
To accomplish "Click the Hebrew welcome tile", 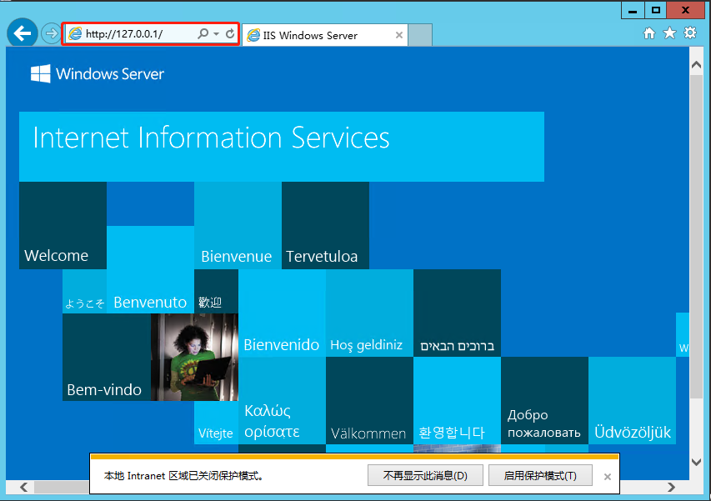I will (x=457, y=313).
